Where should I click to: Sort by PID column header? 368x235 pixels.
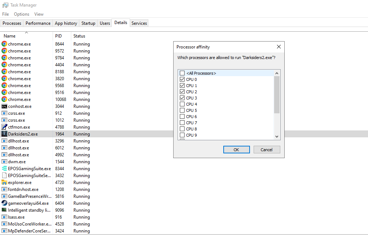tap(62, 36)
